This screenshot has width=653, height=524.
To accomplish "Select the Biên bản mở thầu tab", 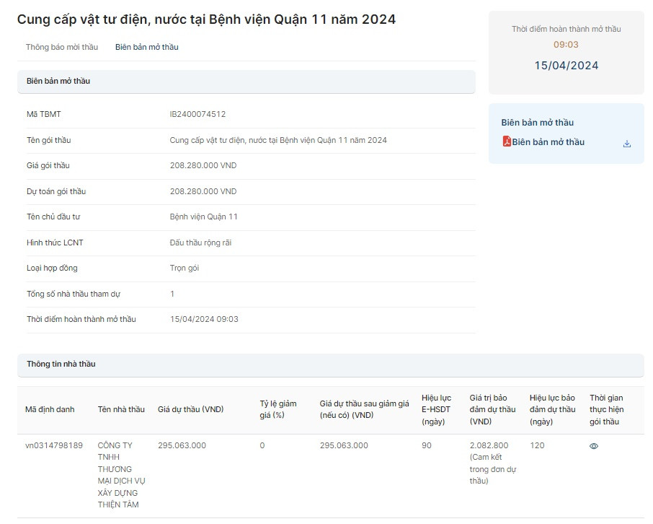I will pos(146,47).
